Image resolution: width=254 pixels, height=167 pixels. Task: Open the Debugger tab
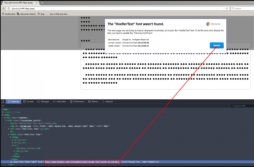pos(43,102)
